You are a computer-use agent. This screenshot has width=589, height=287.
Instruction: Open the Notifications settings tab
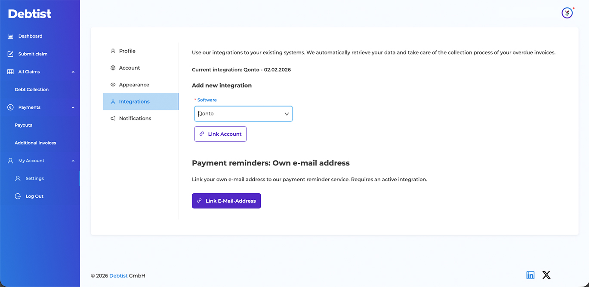pos(135,119)
